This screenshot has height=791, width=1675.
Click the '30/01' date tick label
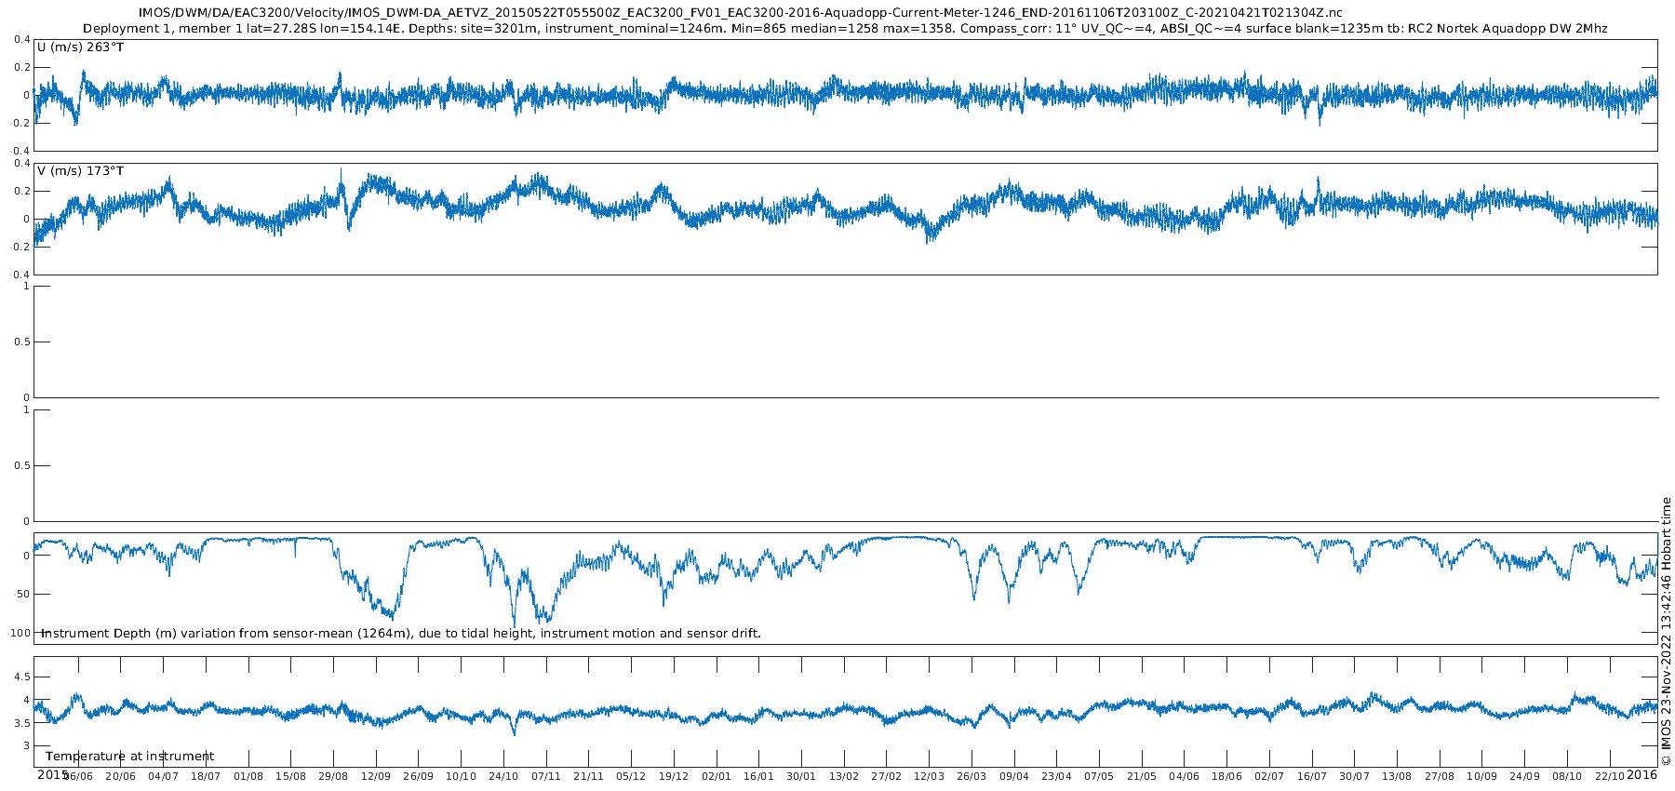tap(801, 776)
